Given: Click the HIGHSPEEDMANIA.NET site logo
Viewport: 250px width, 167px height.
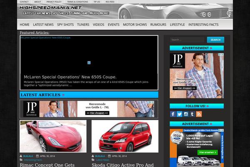Looking at the screenshot, I should click(50, 8).
